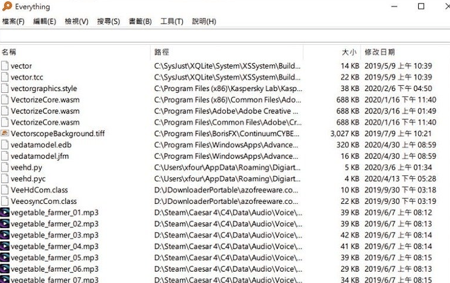Click date 2020/2/6 下午 04:50
The width and height of the screenshot is (450, 283).
click(x=398, y=89)
